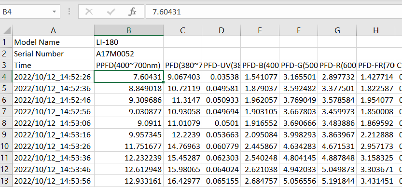Select row 7 header

pyautogui.click(x=6, y=111)
